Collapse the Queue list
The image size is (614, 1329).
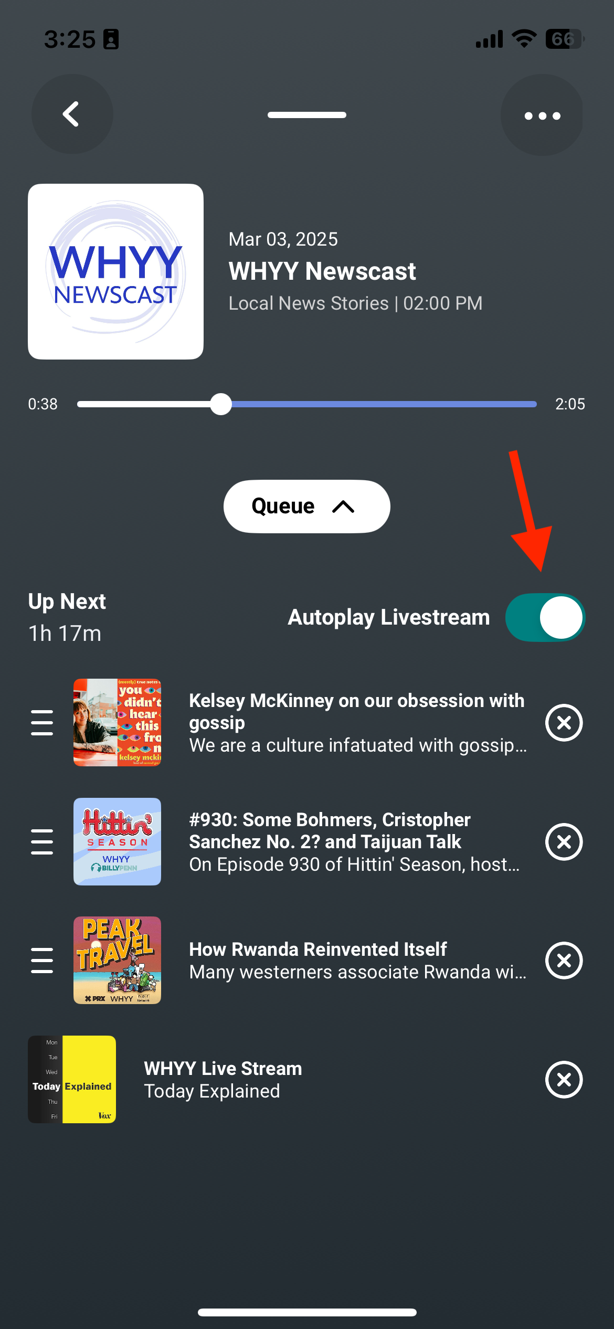click(x=306, y=507)
